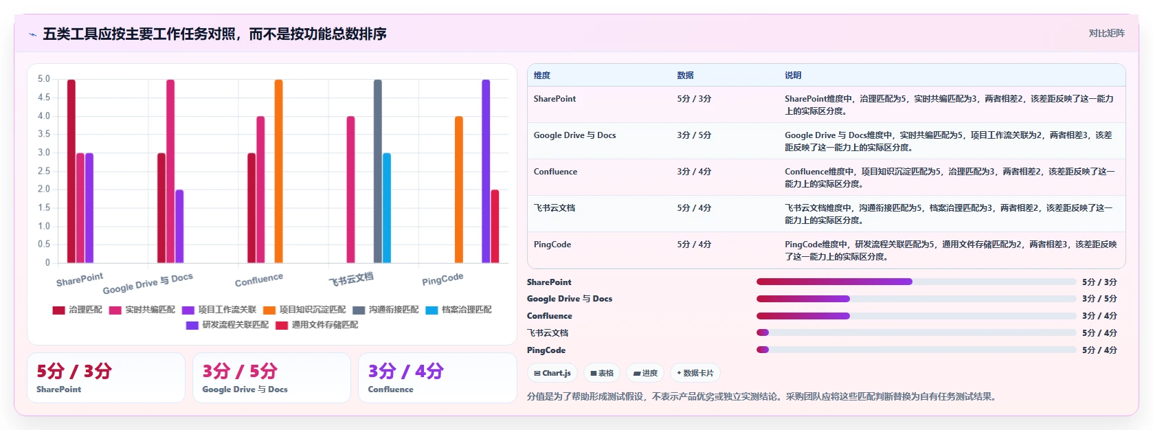Toggle the 档案治理匹配 legend color box
The width and height of the screenshot is (1153, 430).
(x=432, y=310)
